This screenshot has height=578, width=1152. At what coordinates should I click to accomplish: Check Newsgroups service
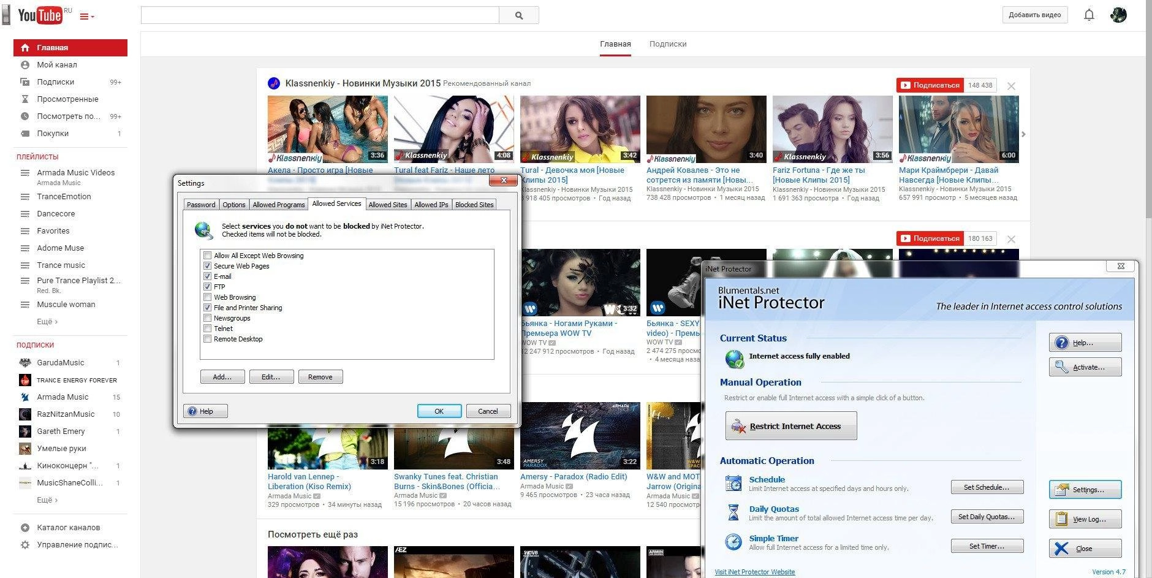(x=208, y=318)
